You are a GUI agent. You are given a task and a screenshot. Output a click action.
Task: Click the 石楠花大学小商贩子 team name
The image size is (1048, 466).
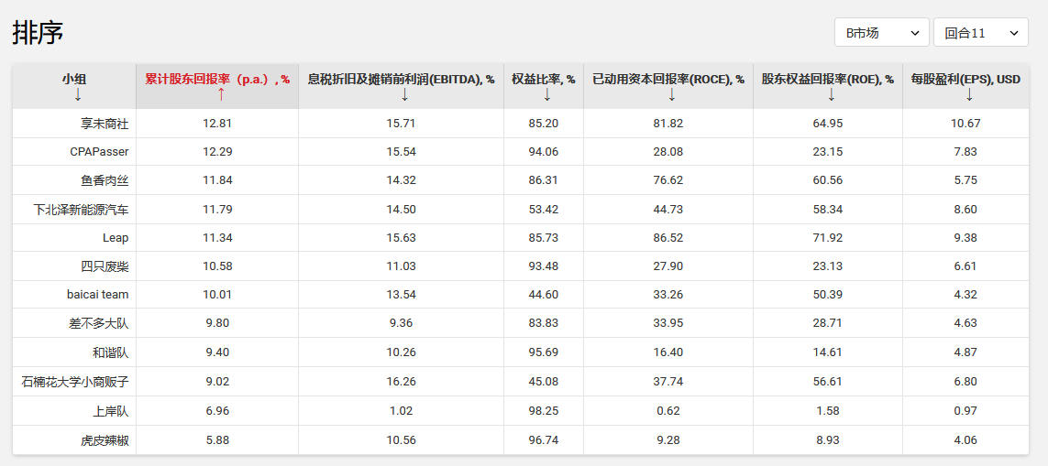[75, 382]
